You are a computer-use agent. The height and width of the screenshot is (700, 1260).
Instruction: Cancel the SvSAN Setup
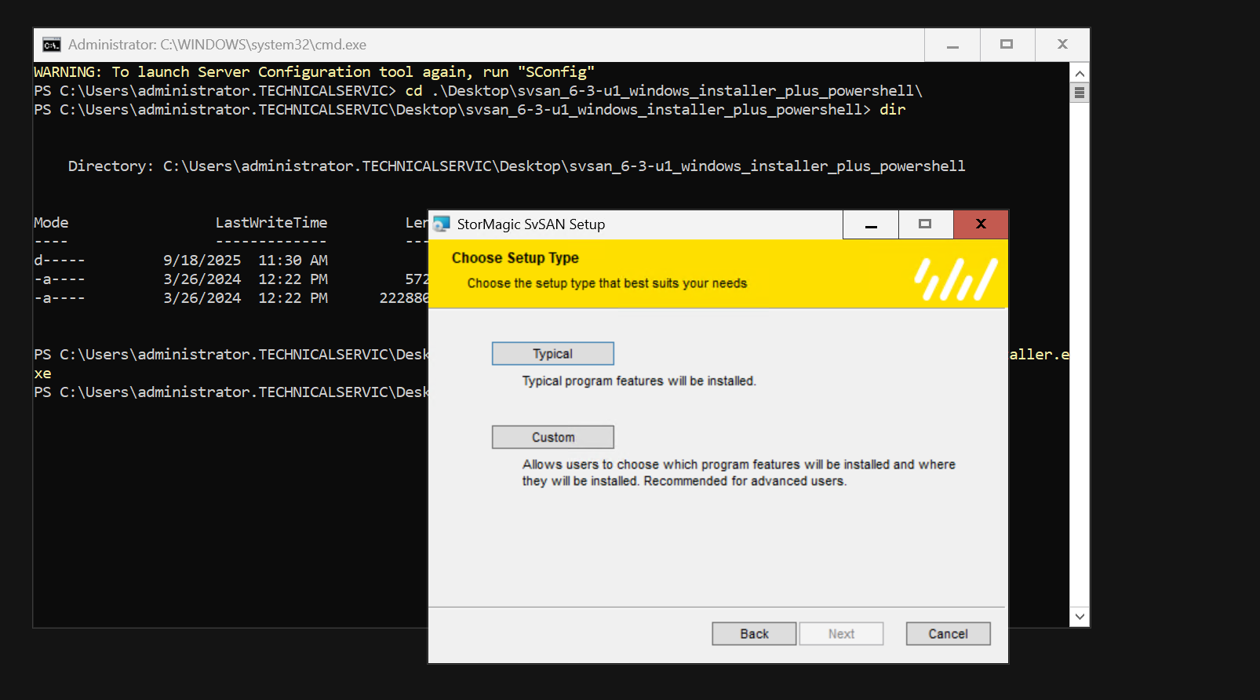948,633
